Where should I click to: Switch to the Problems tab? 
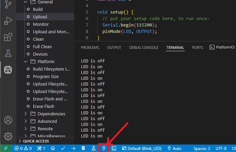pyautogui.click(x=90, y=47)
